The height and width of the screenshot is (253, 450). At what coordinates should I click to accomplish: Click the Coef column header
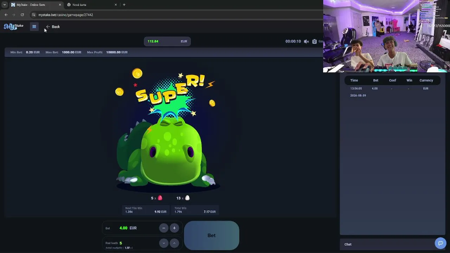[392, 80]
